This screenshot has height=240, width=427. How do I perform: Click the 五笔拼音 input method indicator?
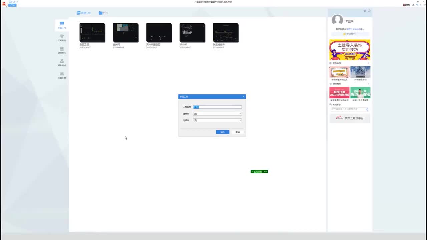pos(259,172)
